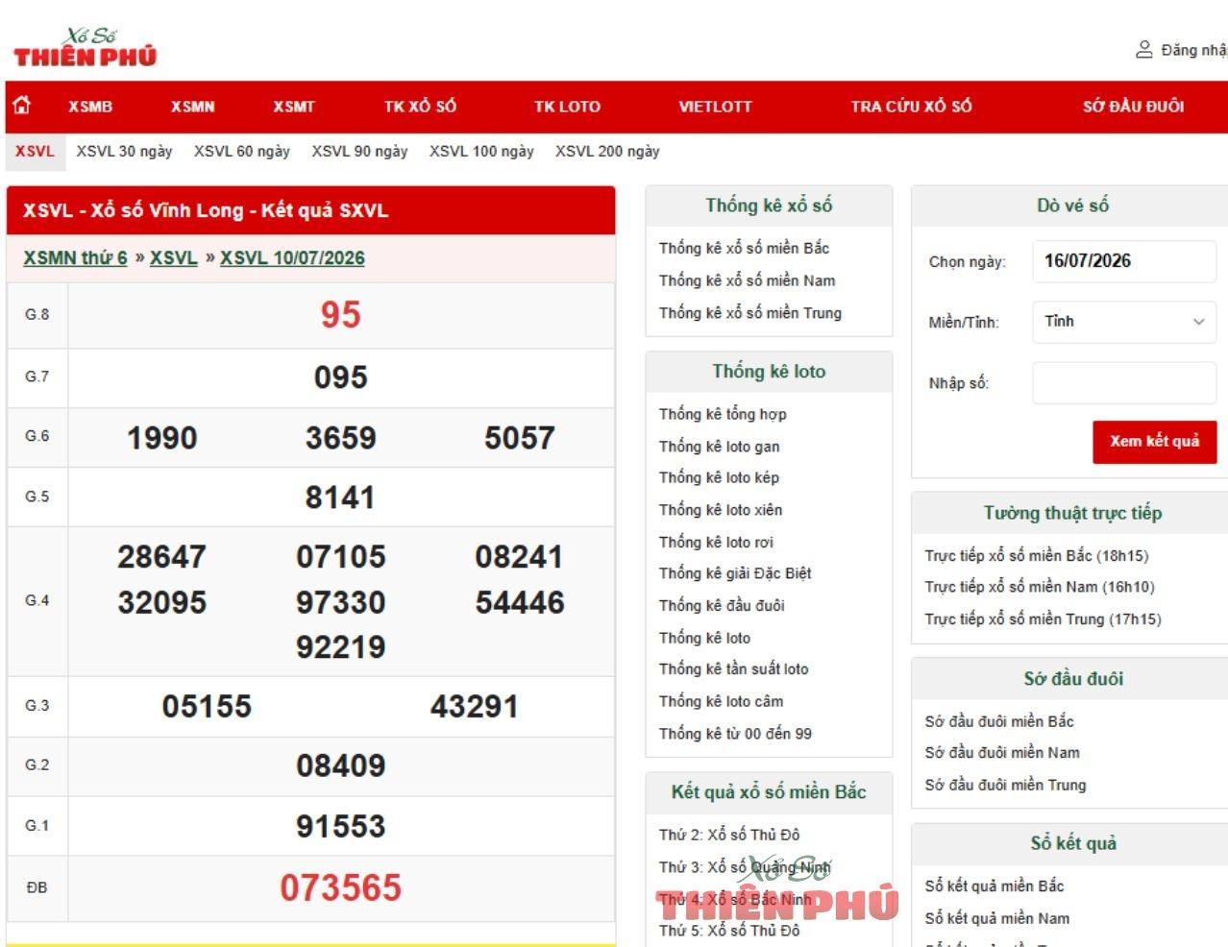Focus the Nhập số input field

click(x=1124, y=383)
